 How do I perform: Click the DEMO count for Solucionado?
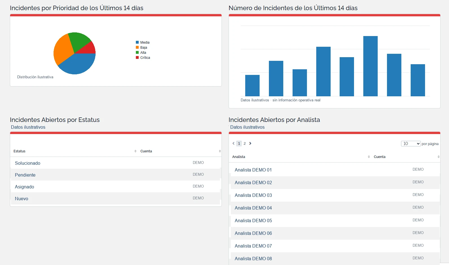198,162
